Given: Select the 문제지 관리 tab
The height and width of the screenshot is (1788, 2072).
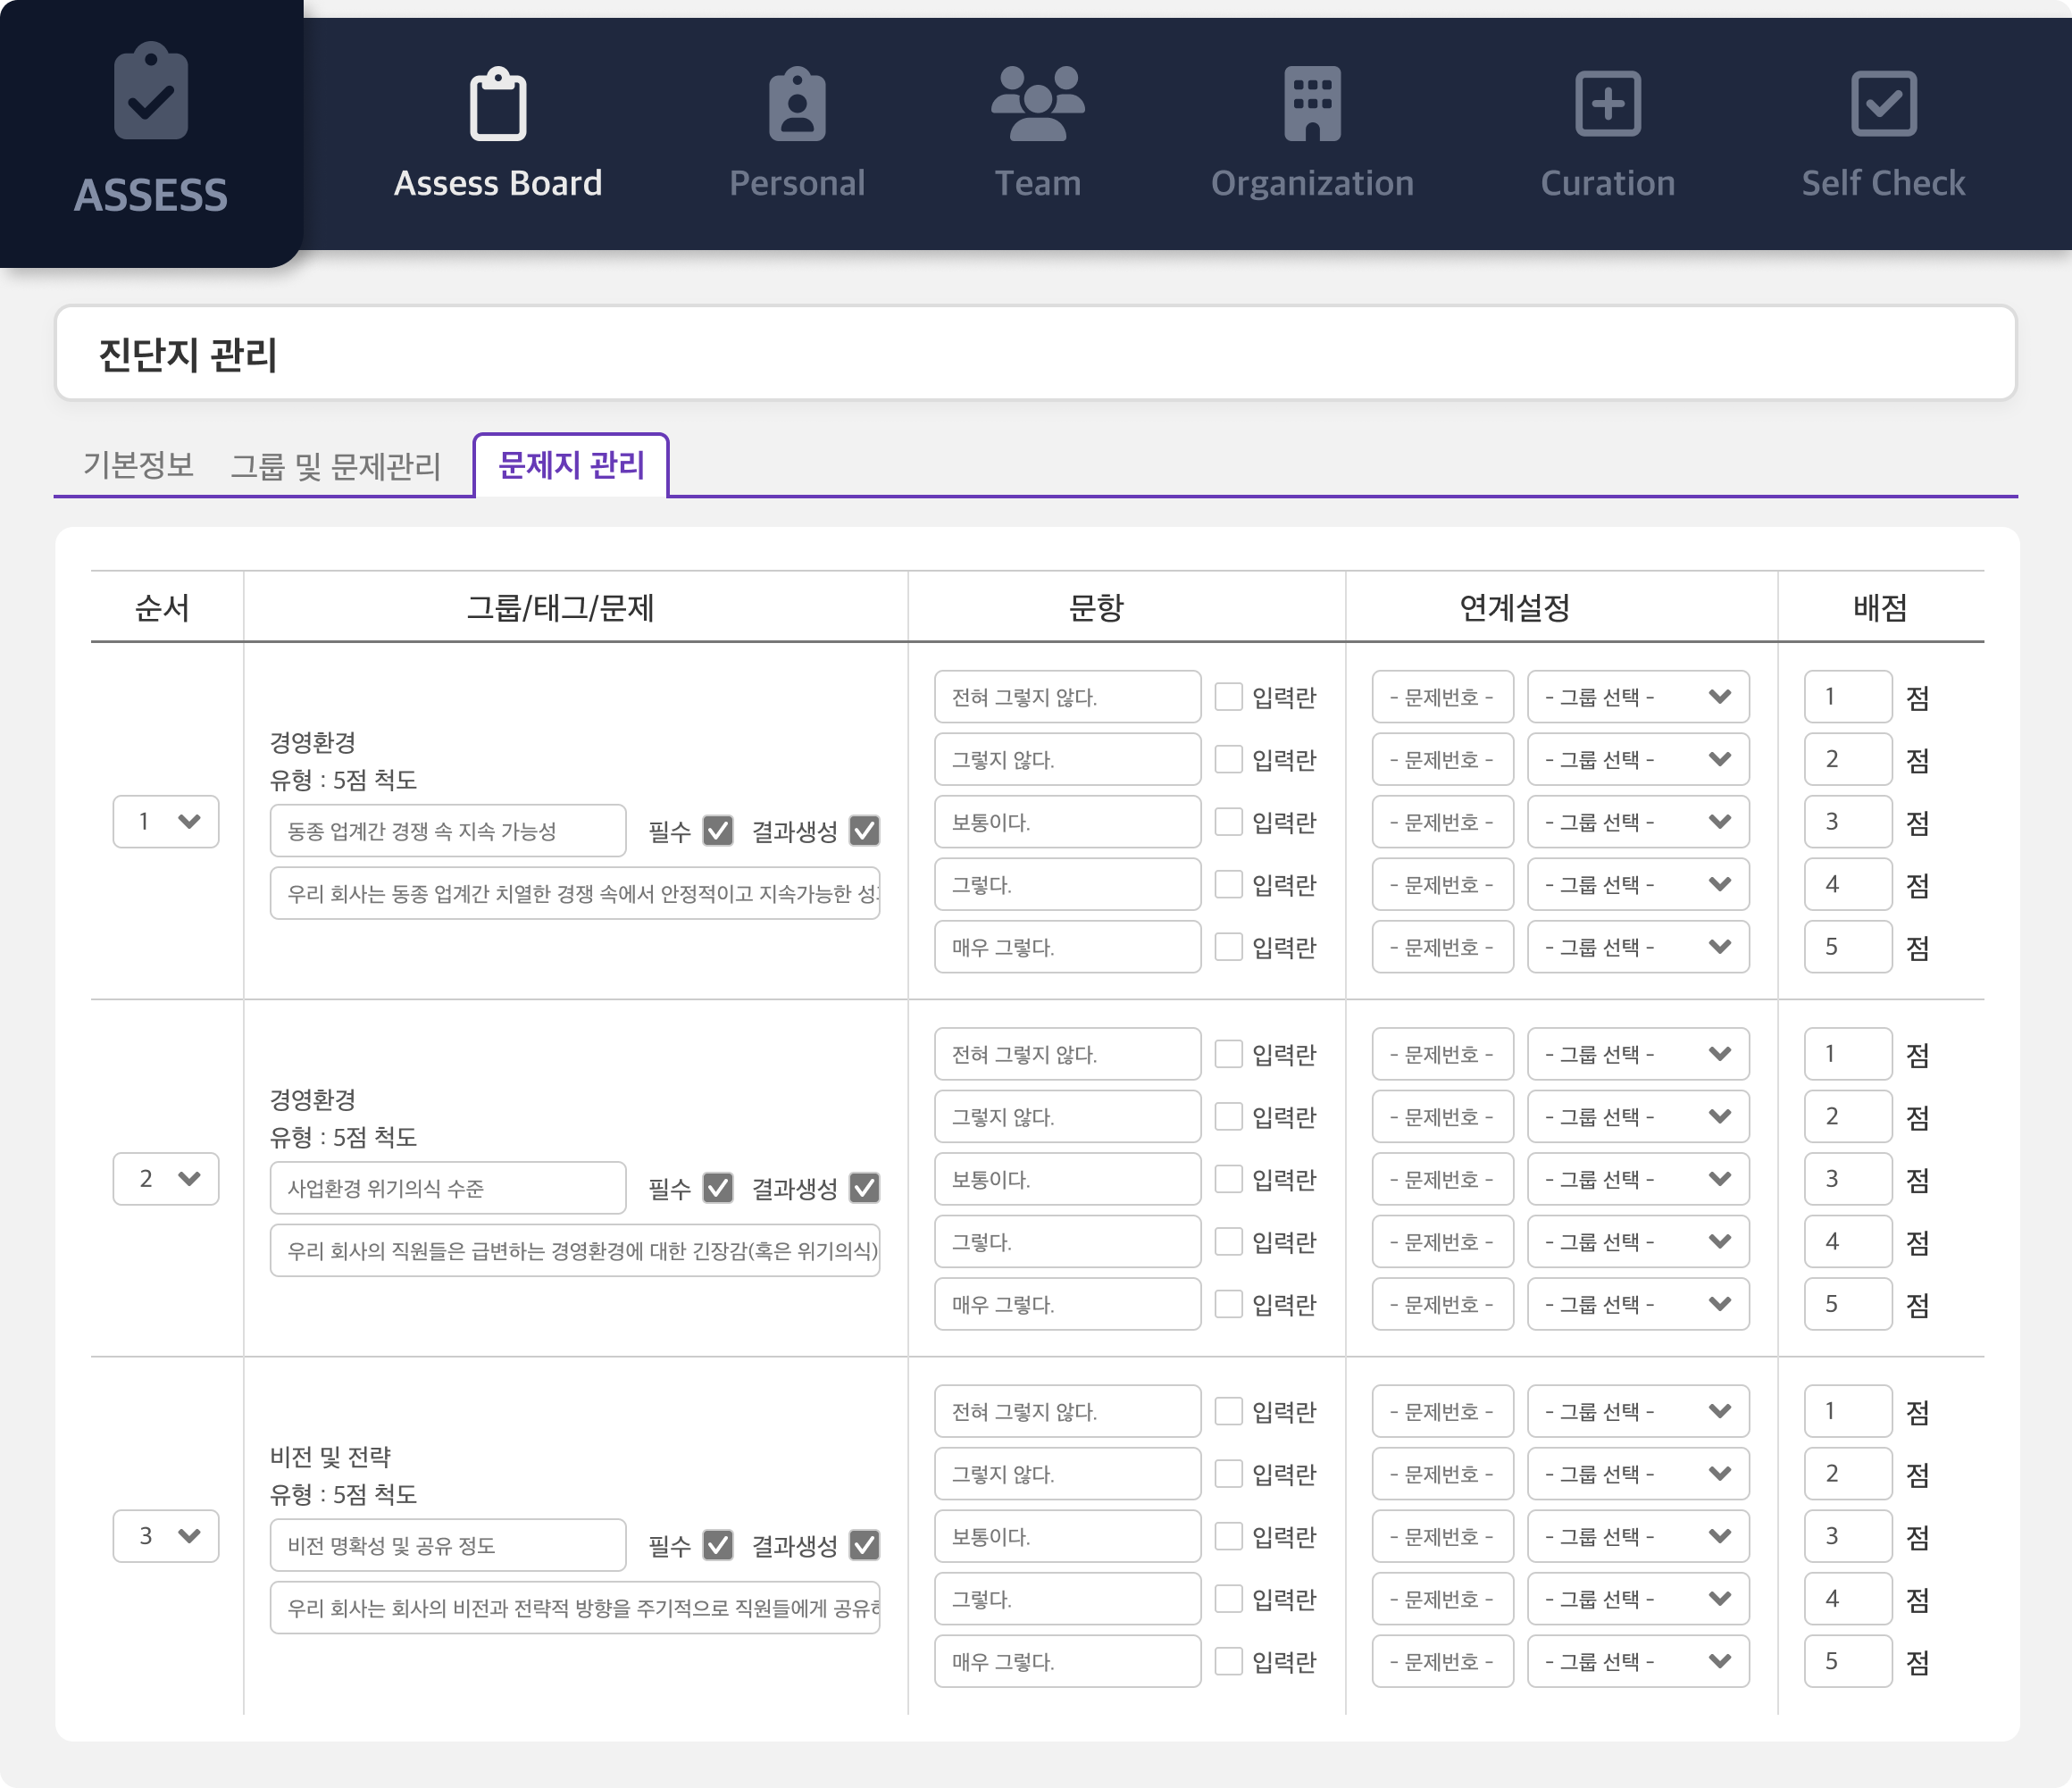Looking at the screenshot, I should [x=571, y=465].
